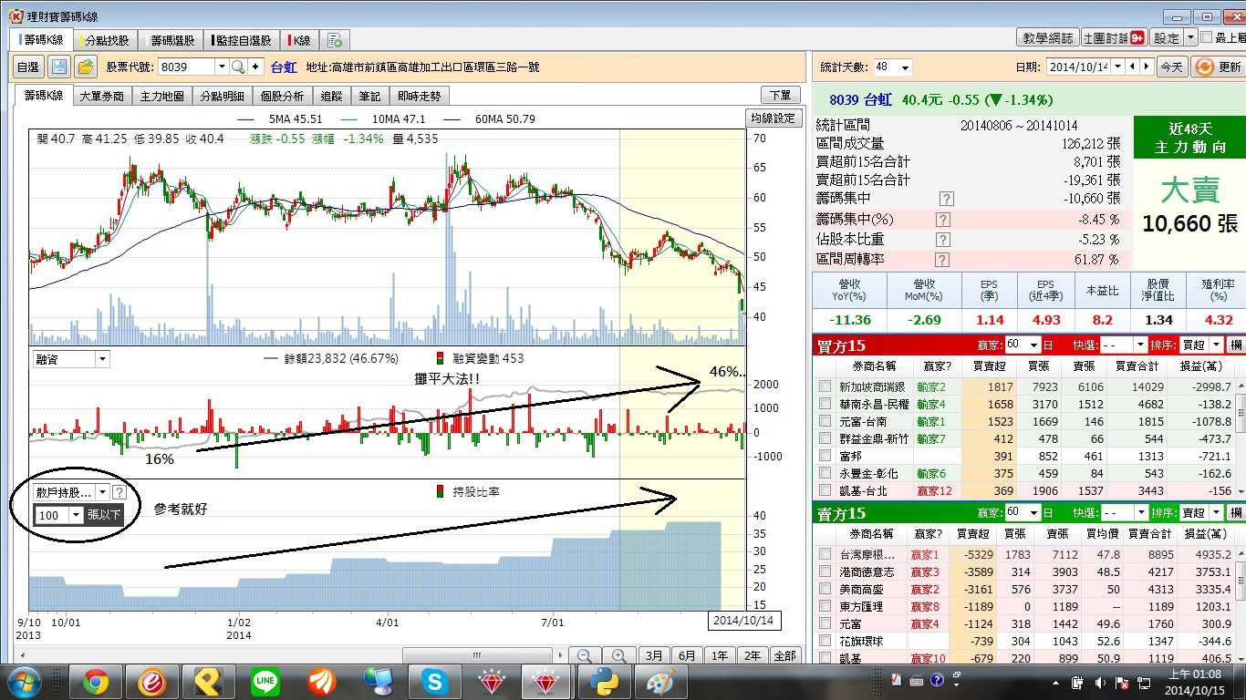This screenshot has width=1246, height=700.
Task: Switch to the 分點找股 top tab
Action: (x=106, y=40)
